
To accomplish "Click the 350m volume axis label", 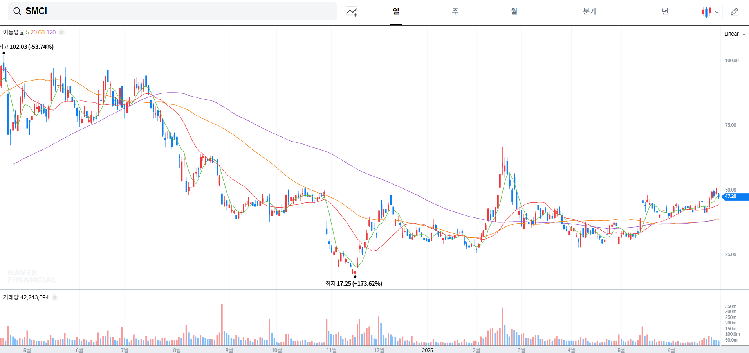I will tap(731, 306).
